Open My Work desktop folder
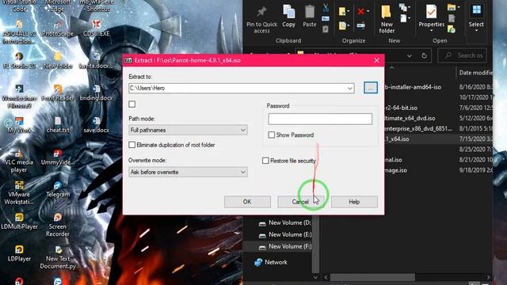 (x=19, y=125)
